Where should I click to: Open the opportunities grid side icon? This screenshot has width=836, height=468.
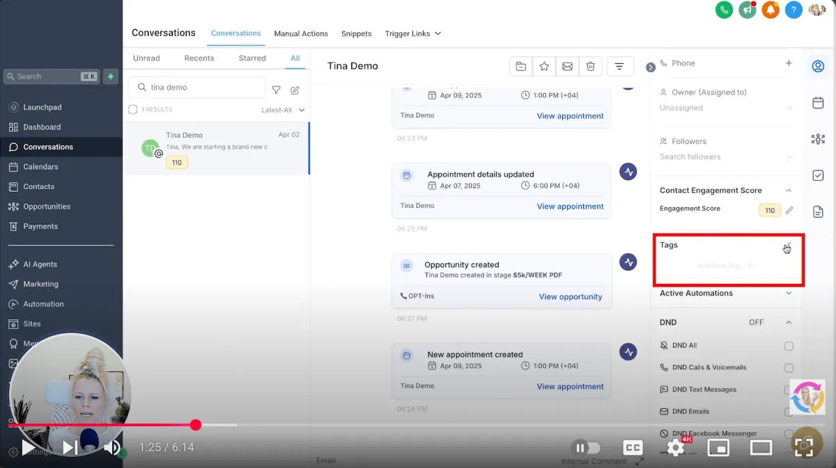(819, 139)
